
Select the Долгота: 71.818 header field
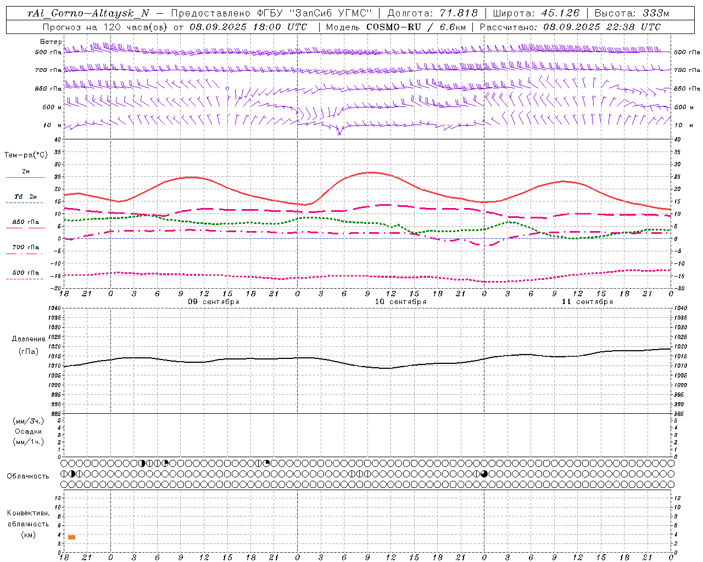coord(432,13)
